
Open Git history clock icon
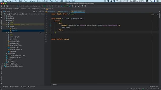[73, 6]
